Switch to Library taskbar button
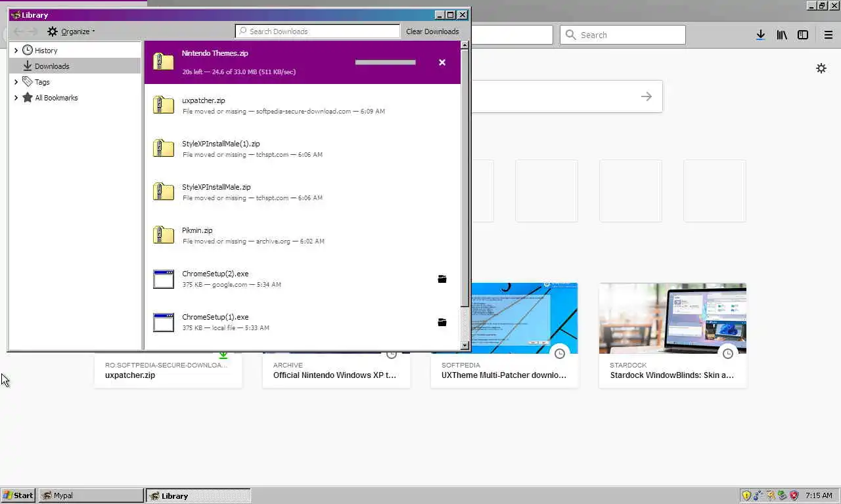The image size is (841, 504). pos(198,495)
